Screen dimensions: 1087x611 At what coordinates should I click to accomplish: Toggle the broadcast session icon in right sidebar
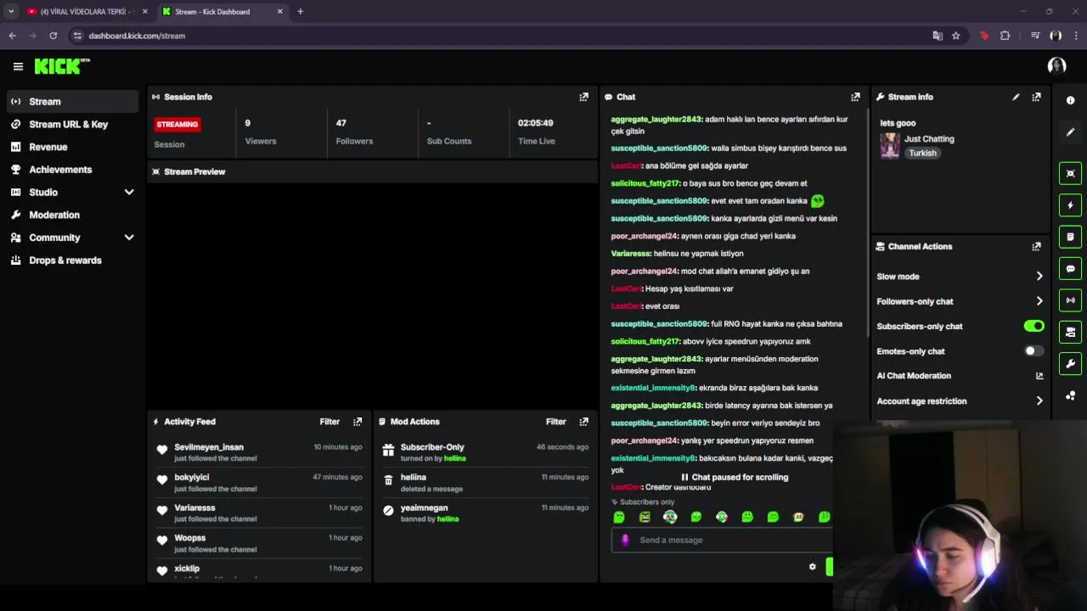(1070, 300)
